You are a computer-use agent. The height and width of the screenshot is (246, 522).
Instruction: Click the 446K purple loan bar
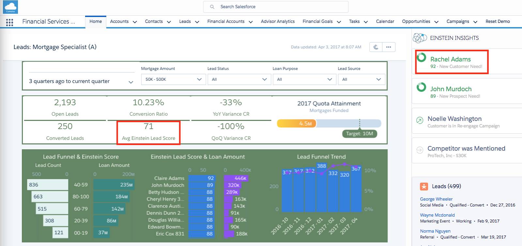236,178
